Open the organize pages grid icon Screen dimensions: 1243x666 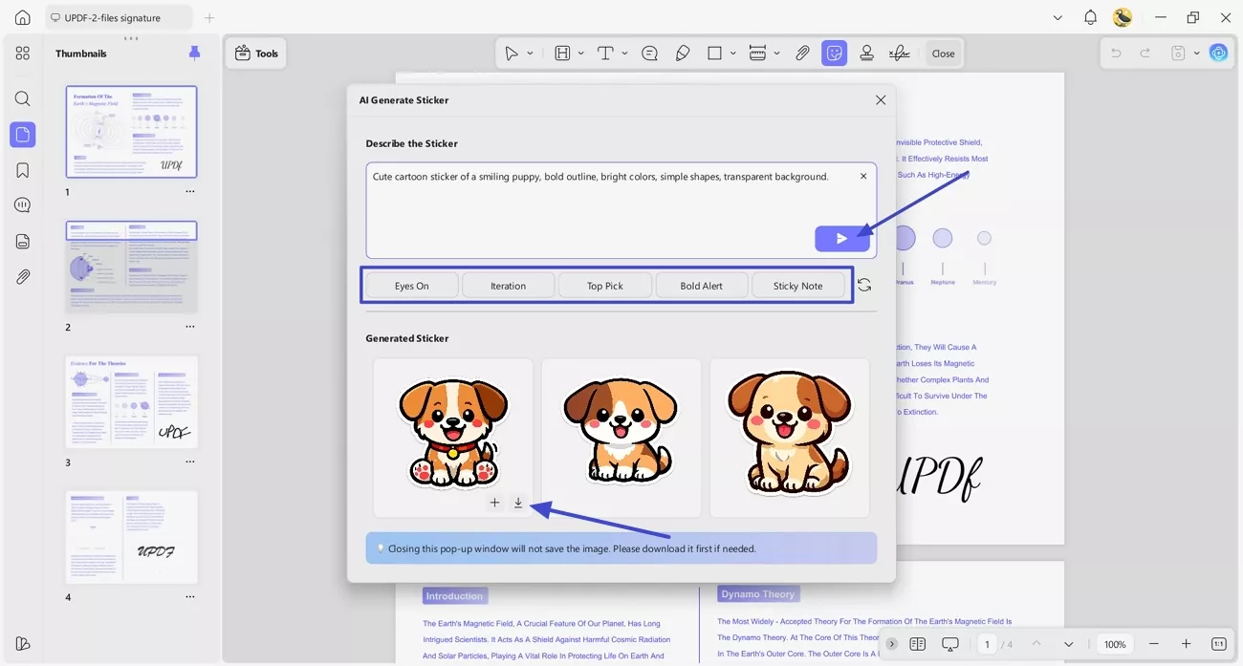23,54
